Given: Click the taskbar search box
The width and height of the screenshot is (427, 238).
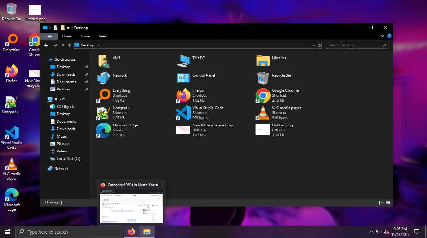Looking at the screenshot, I should [x=69, y=232].
